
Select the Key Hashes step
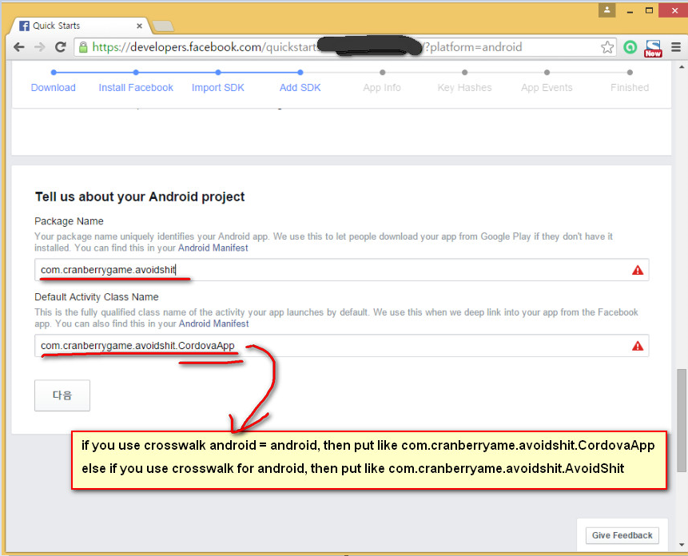464,88
